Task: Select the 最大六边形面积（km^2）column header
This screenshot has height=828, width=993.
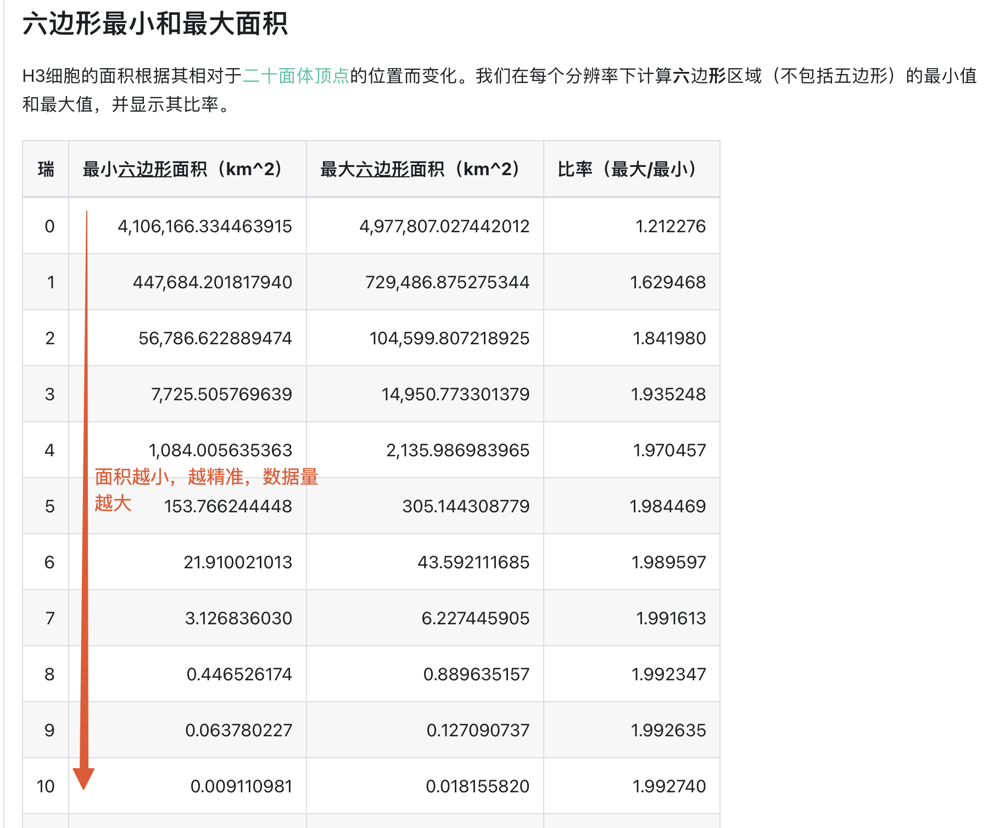Action: [x=419, y=170]
